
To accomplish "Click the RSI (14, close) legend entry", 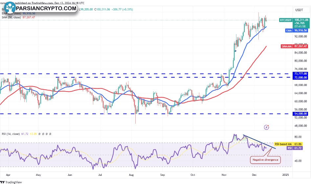I will click(x=11, y=134).
